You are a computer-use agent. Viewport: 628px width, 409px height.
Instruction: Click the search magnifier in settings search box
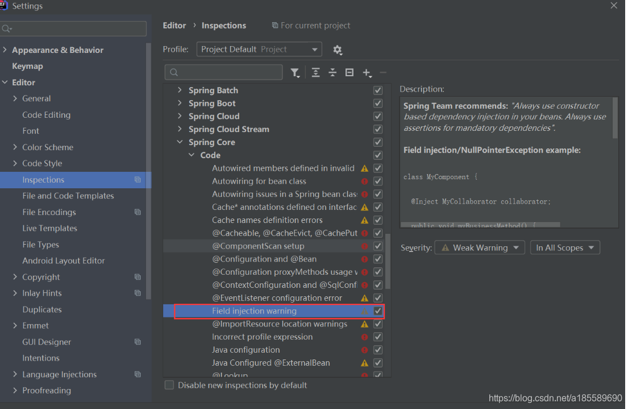coord(7,28)
